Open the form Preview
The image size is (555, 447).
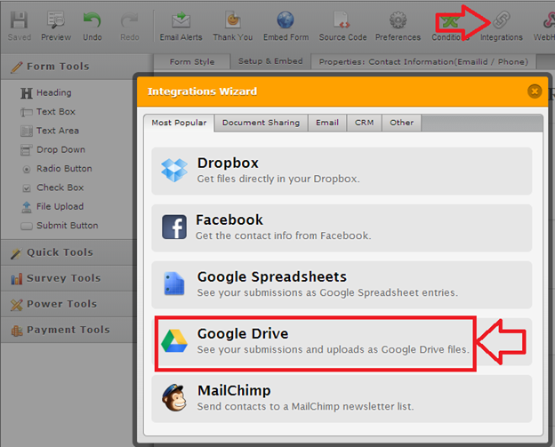click(x=55, y=26)
